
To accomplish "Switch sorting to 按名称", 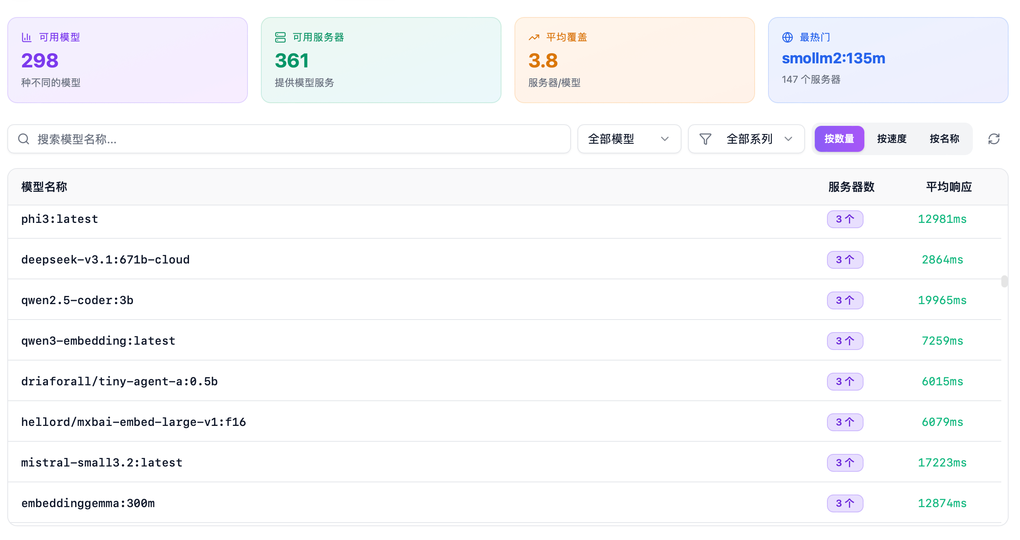I will [x=944, y=139].
